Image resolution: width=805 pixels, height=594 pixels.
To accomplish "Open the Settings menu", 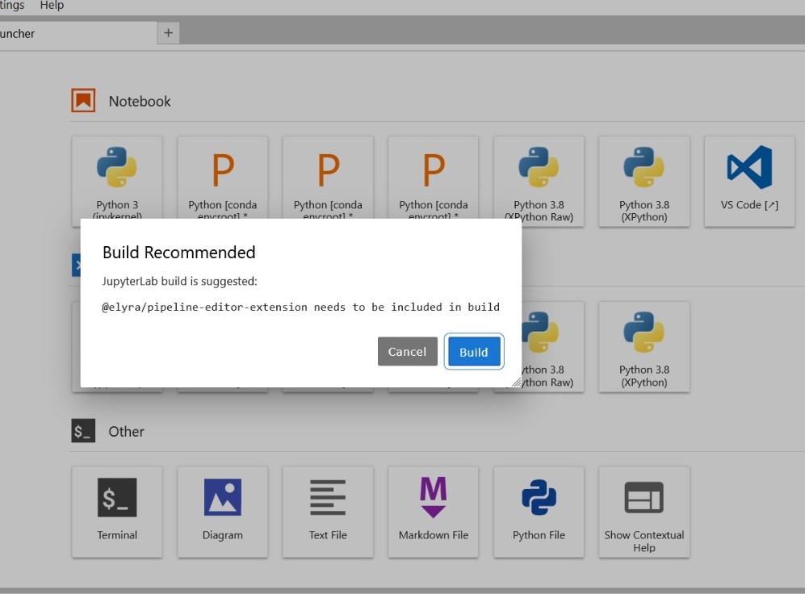I will 10,6.
